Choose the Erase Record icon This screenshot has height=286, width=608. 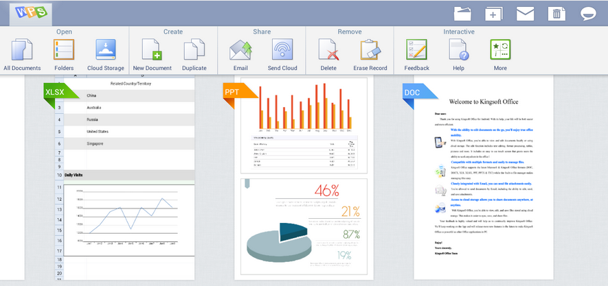coord(370,49)
